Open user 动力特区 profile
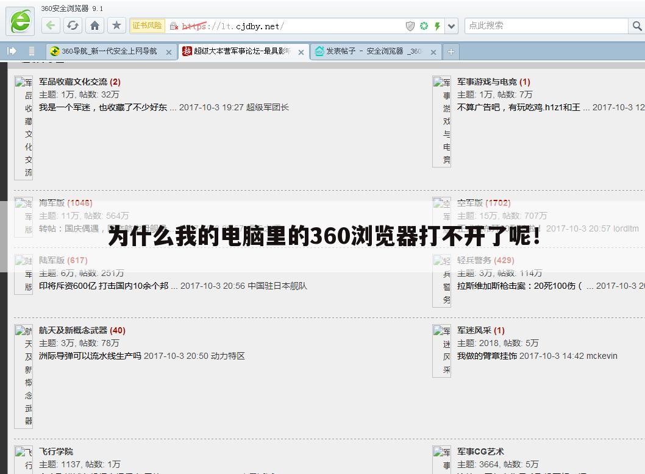This screenshot has height=474, width=645. (x=227, y=356)
